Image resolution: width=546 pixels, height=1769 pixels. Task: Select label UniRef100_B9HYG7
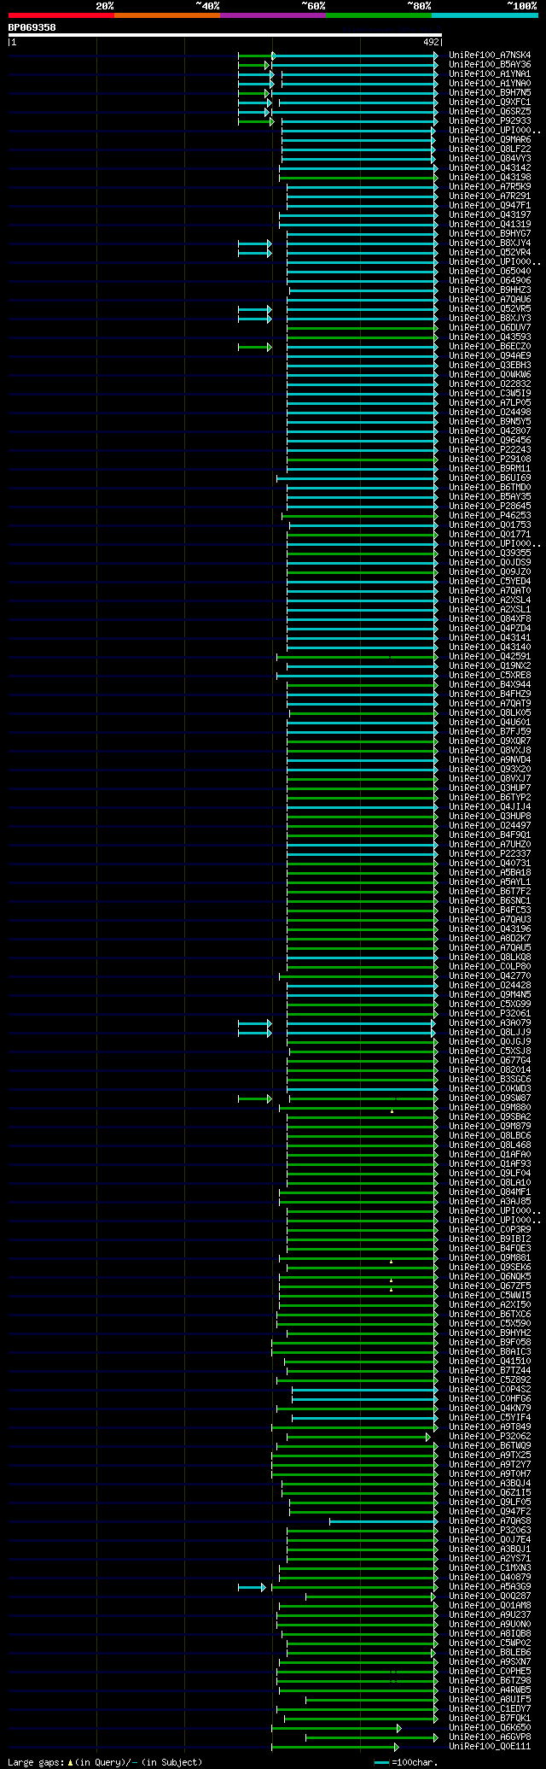(x=490, y=234)
